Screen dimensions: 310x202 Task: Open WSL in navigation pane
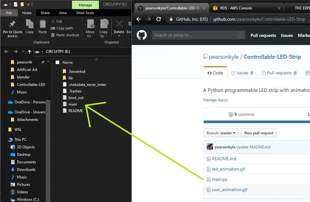(15, 130)
